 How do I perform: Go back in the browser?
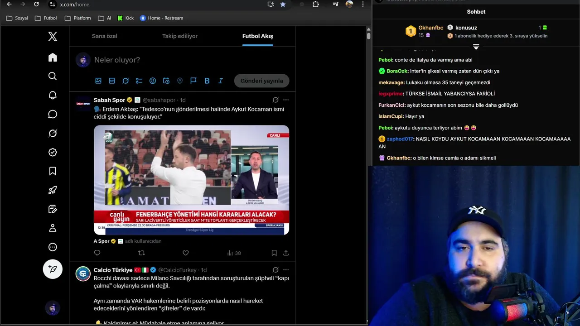(9, 4)
